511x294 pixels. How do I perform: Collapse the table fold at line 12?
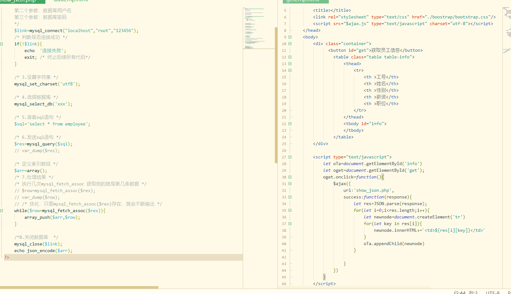290,57
